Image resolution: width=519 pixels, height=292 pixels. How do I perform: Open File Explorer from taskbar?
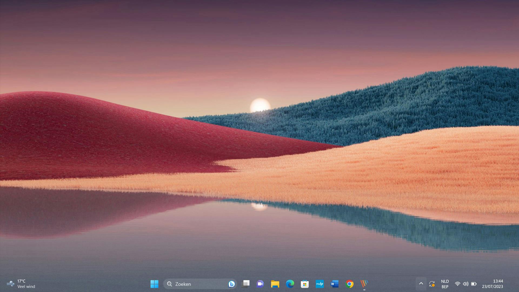(x=275, y=284)
